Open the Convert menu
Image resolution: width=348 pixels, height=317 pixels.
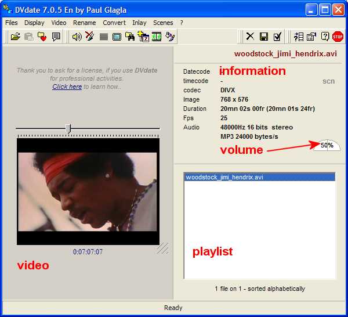pos(114,23)
